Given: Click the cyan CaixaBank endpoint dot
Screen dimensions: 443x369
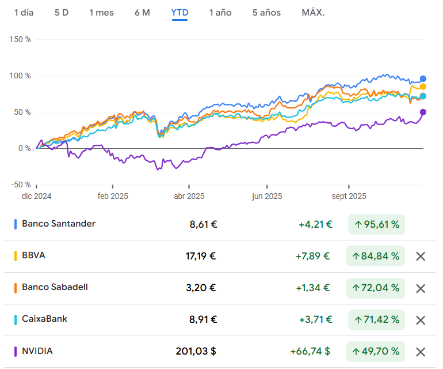Looking at the screenshot, I should (423, 96).
